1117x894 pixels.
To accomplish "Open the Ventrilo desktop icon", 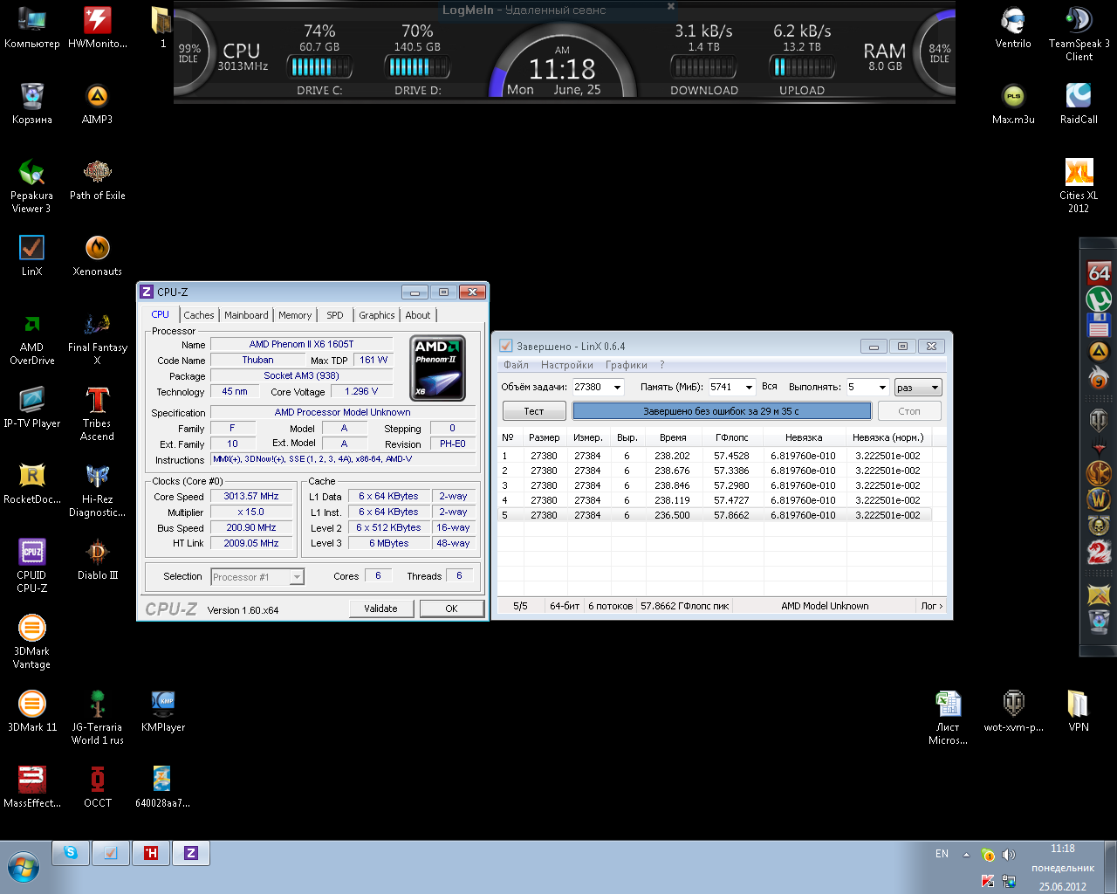I will pos(1012,27).
